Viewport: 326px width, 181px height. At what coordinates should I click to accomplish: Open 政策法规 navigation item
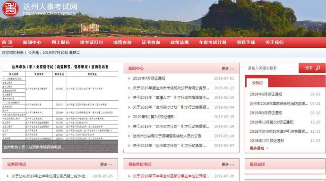point(180,43)
